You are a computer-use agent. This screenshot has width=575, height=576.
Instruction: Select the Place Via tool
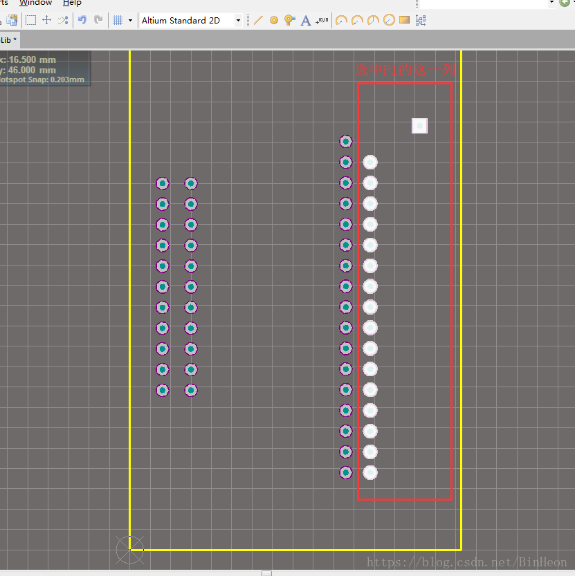[x=290, y=20]
